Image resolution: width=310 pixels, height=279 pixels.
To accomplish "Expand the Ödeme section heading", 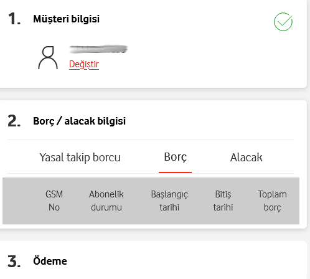I will pos(50,261).
